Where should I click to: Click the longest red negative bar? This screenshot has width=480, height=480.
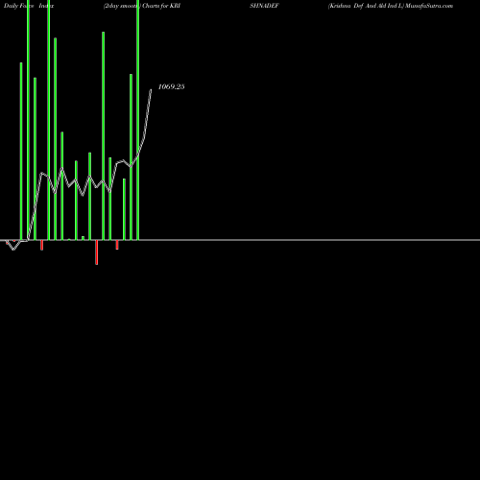tap(97, 252)
